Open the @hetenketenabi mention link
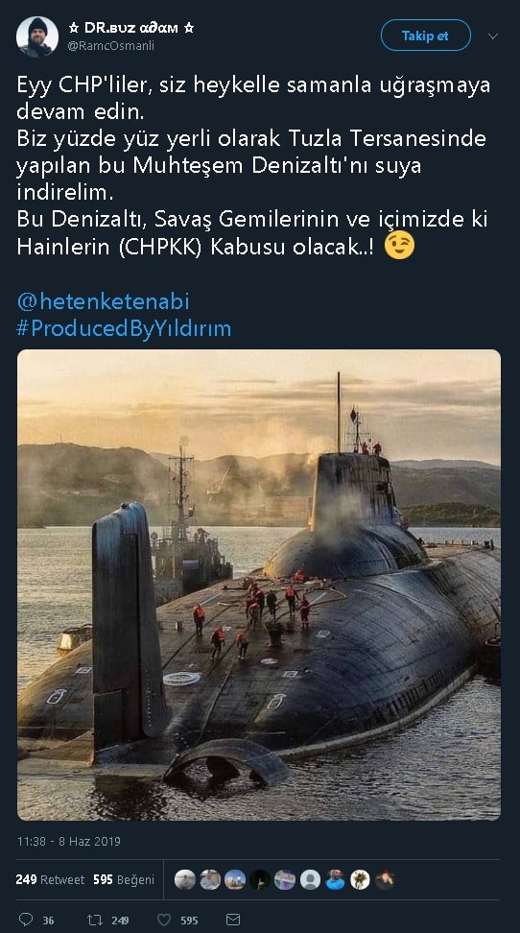The image size is (520, 933). tap(103, 301)
